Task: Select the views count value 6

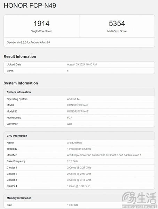Action: coord(68,71)
